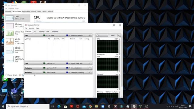The width and height of the screenshot is (194, 109).
Task: Collapse the graphs pane with the arrow
Action: [x=98, y=35]
